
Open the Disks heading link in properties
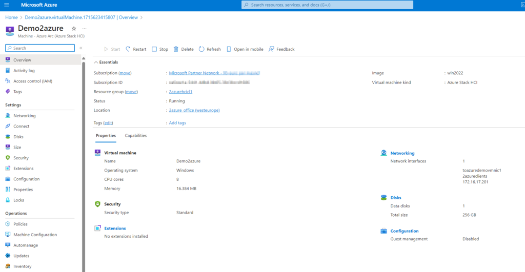(395, 198)
